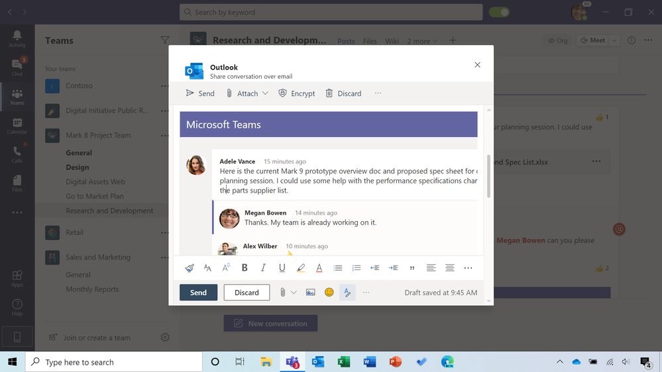Insert pictures inline icon
This screenshot has width=662, height=372.
coord(310,293)
